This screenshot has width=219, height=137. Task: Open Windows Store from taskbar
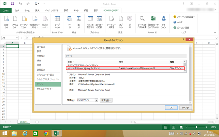35,133
